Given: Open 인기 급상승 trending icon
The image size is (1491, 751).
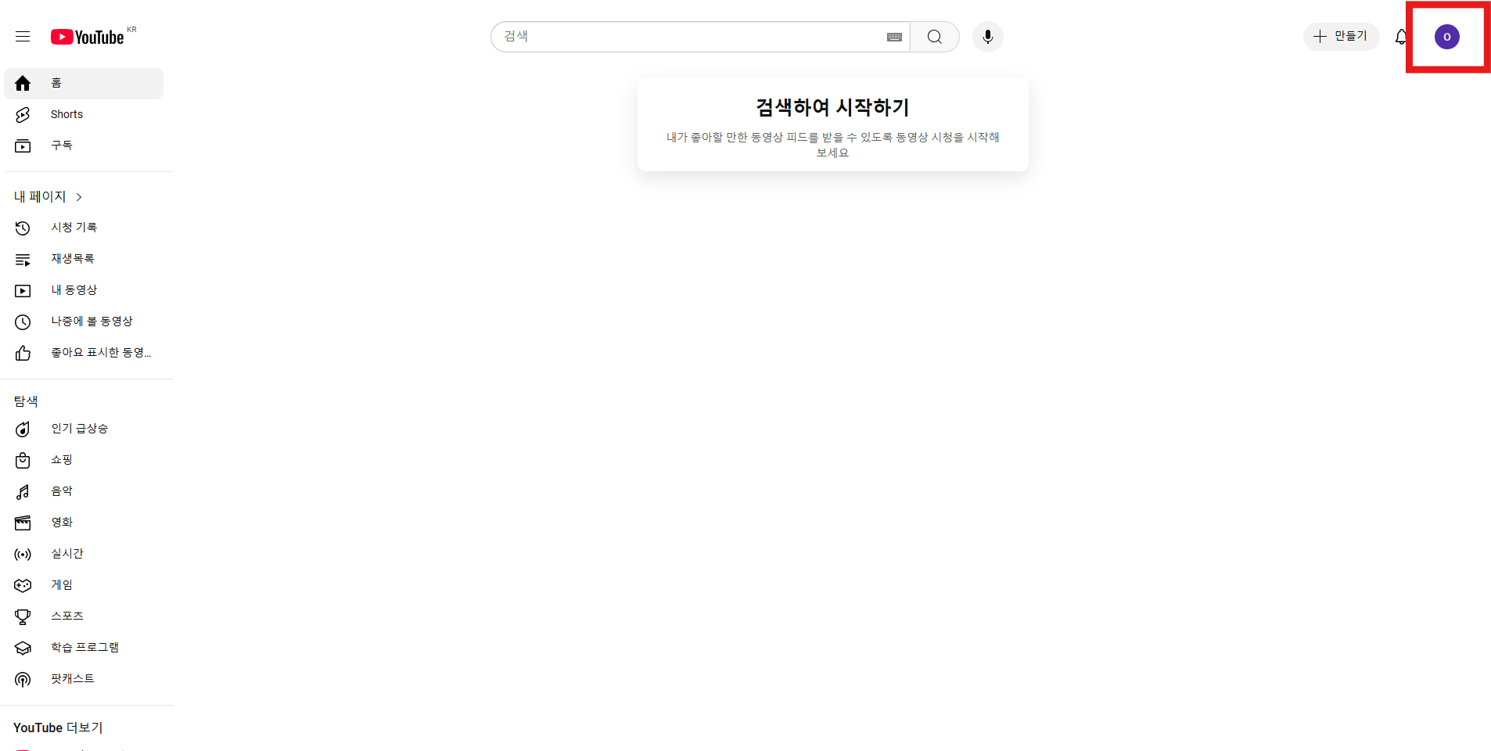Looking at the screenshot, I should click(23, 429).
